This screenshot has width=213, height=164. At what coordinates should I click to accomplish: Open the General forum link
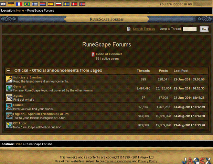[x=19, y=87]
